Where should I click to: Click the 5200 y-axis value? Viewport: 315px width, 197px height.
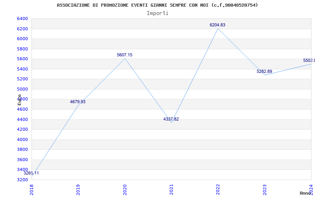22,79
